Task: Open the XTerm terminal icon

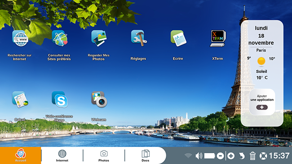Action: (x=218, y=38)
